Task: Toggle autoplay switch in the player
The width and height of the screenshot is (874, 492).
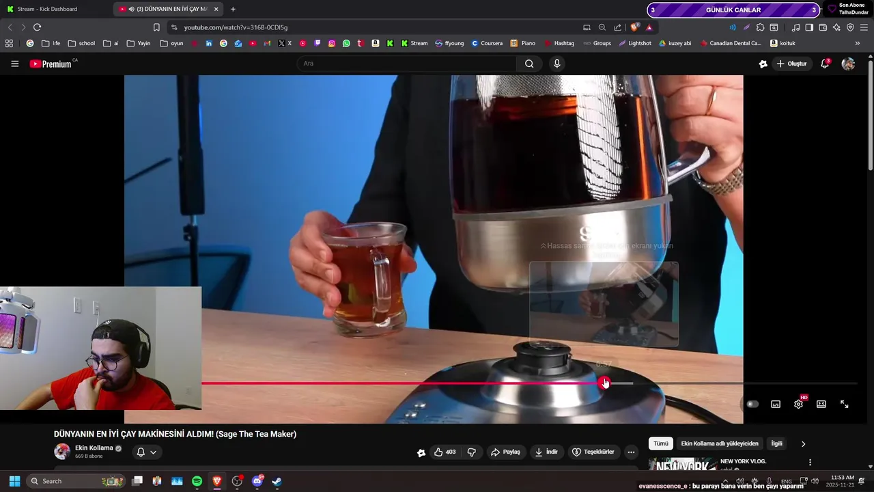Action: click(x=752, y=405)
